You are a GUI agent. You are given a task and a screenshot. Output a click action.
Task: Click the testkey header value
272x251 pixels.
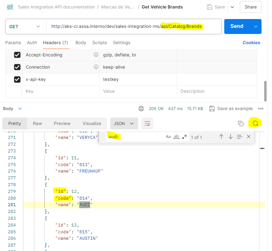pos(111,79)
